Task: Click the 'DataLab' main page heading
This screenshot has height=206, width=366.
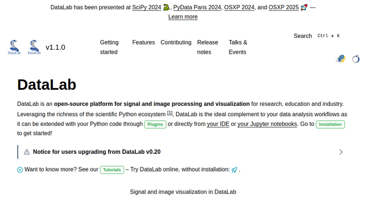Action: point(47,85)
